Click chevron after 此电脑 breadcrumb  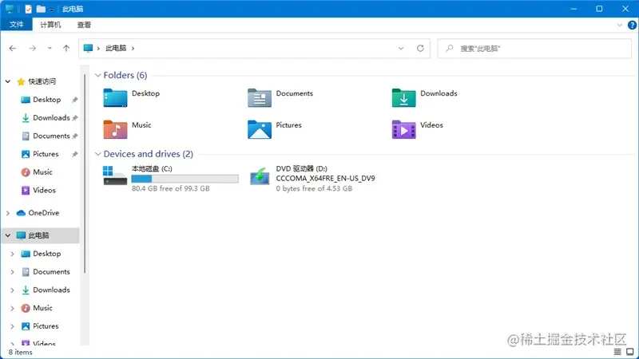tap(133, 48)
